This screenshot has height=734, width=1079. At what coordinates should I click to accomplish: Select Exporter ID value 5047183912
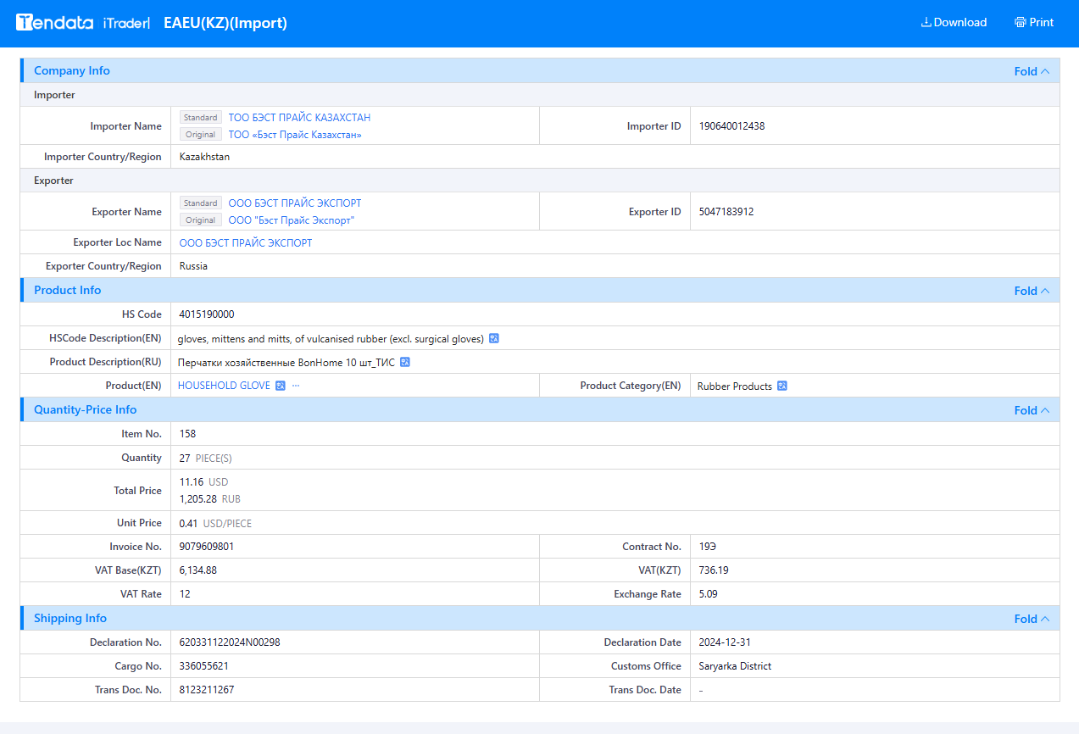coord(726,212)
